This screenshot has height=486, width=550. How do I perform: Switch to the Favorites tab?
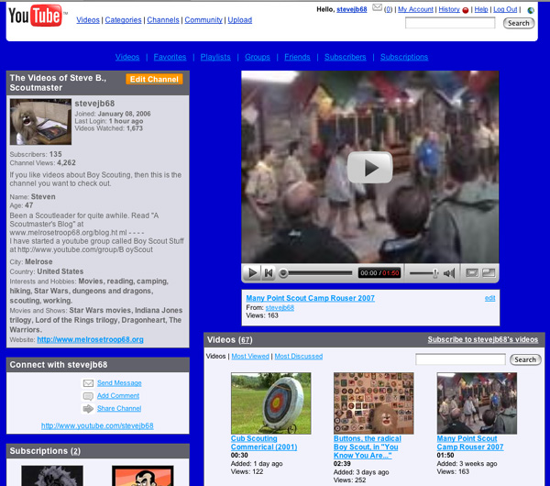pos(170,57)
